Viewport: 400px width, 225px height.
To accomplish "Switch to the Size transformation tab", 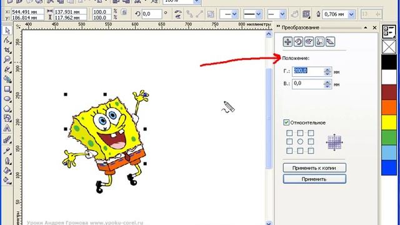I will click(319, 42).
